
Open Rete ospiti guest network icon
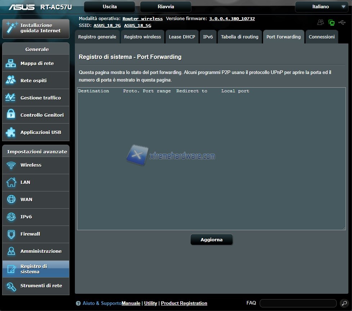tap(11, 80)
